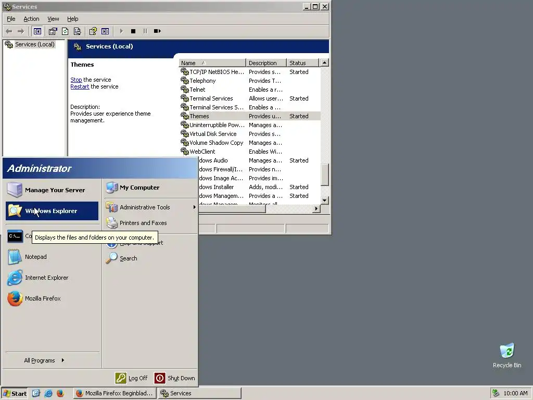Click the Log Off button
Screen dimensions: 533x400
[131, 378]
